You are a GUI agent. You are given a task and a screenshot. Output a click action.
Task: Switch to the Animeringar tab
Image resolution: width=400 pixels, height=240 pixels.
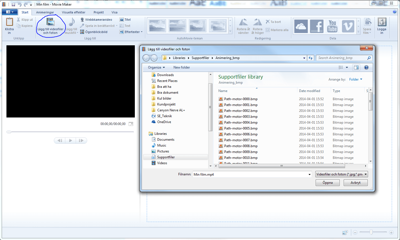click(45, 12)
